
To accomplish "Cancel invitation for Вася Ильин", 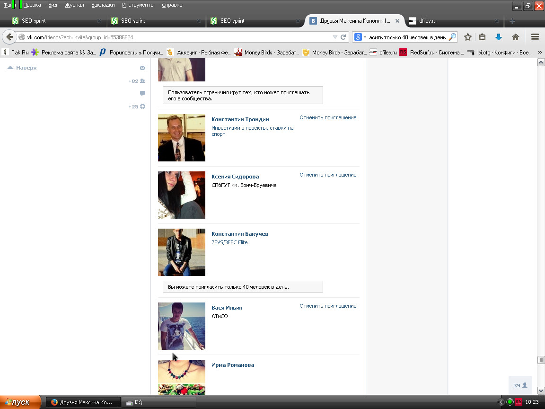I will tap(328, 306).
